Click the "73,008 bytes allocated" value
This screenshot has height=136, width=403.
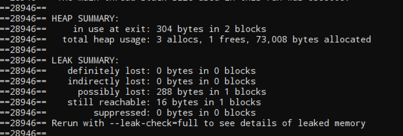(316, 40)
